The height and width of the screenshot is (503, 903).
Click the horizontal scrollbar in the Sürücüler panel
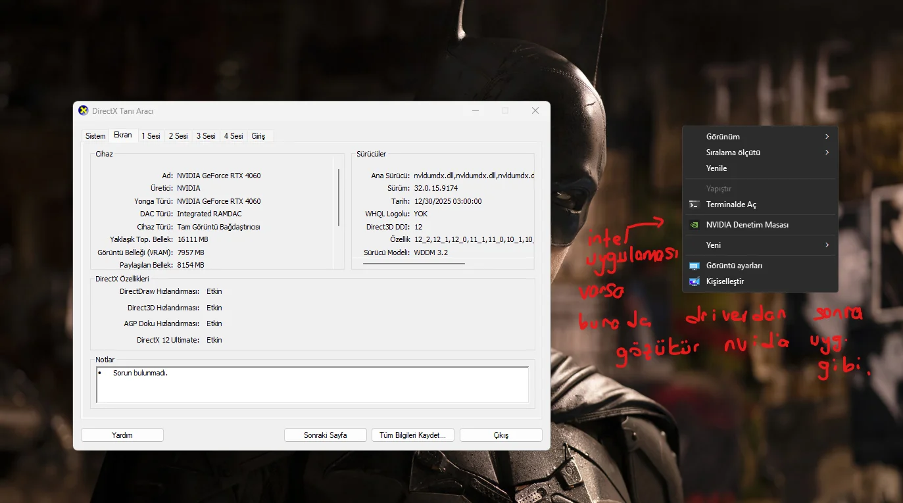click(x=414, y=263)
